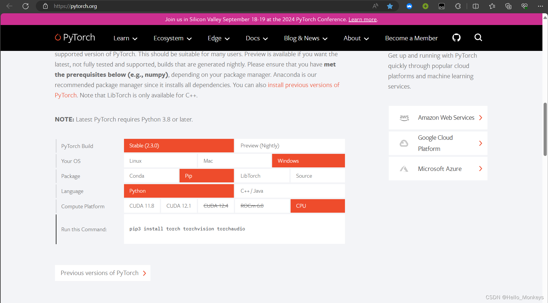Expand the About menu
Screen dimensions: 548x303
[356, 38]
